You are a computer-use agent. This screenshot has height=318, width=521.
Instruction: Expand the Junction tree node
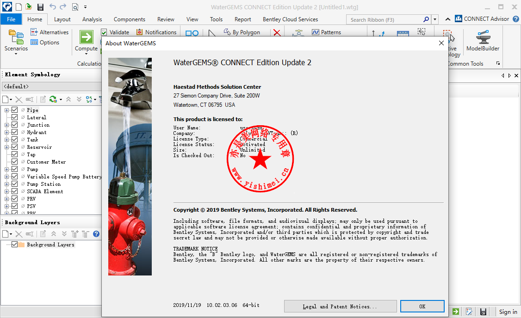pos(6,125)
